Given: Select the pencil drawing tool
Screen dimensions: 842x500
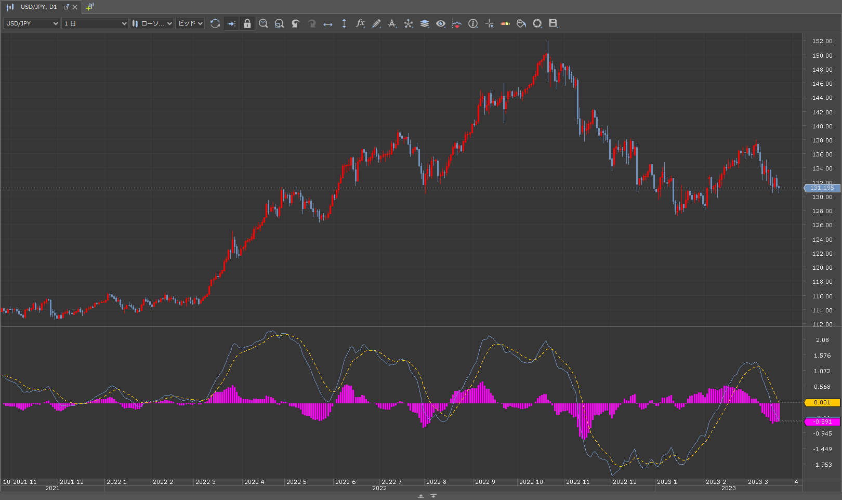Looking at the screenshot, I should click(376, 23).
